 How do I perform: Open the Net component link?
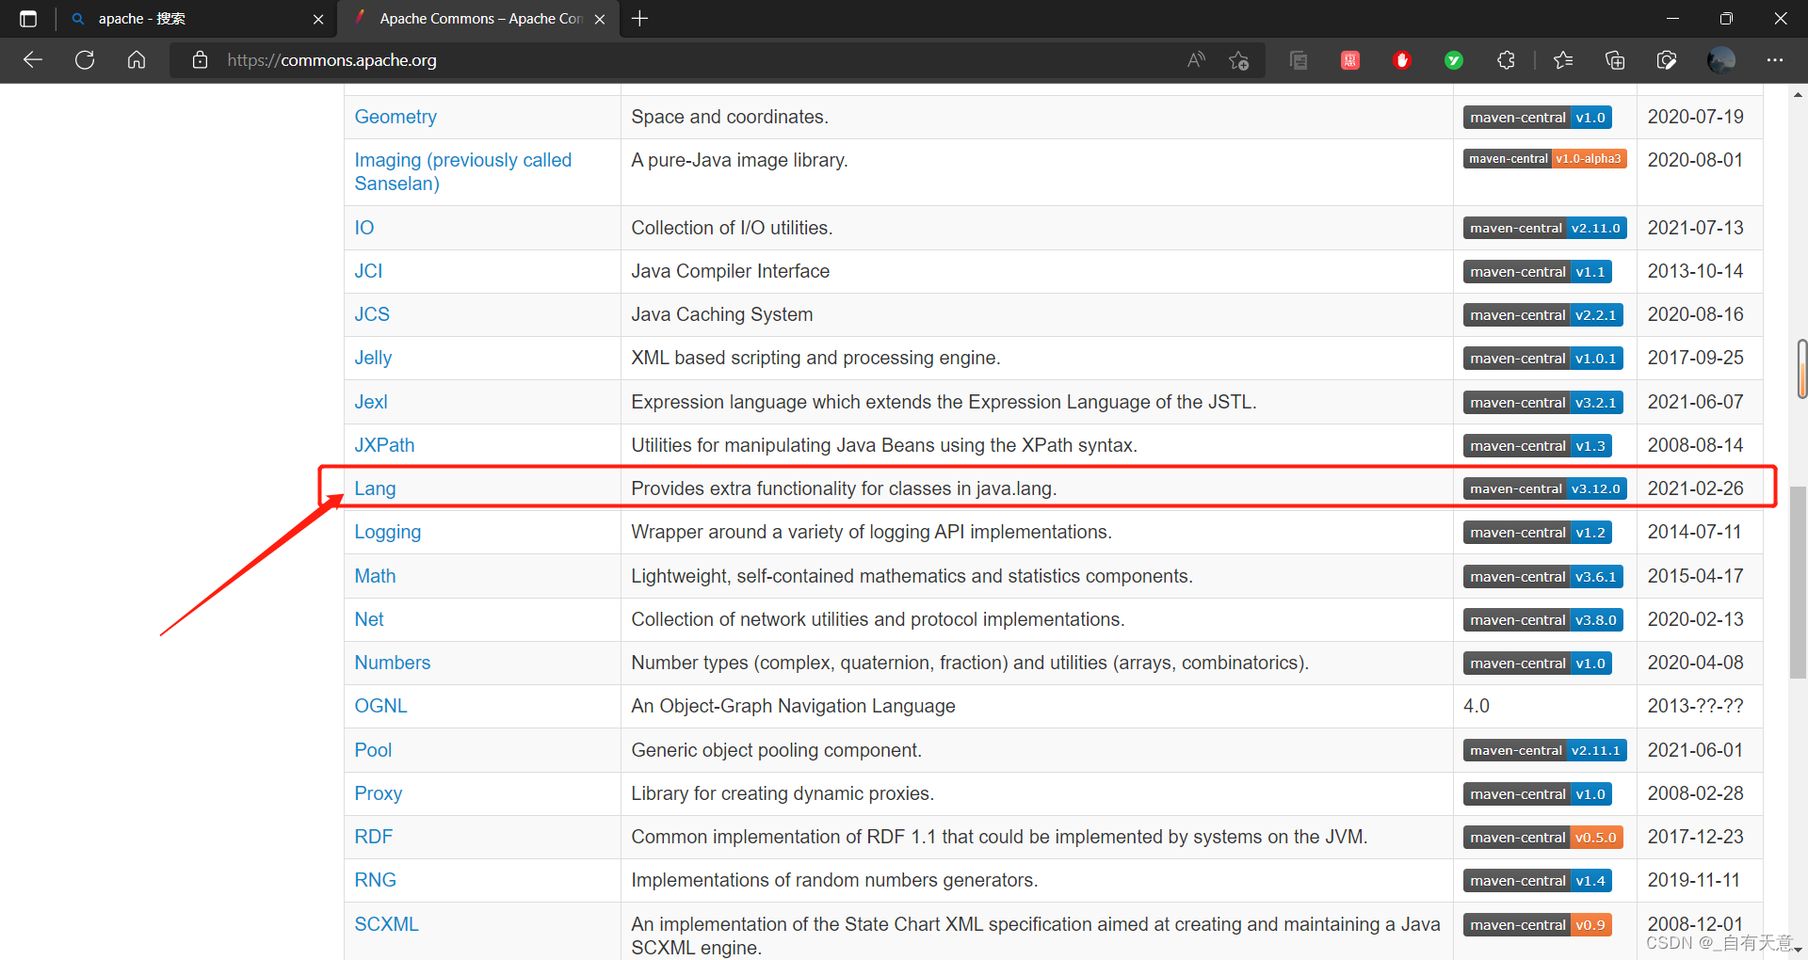coord(369,619)
